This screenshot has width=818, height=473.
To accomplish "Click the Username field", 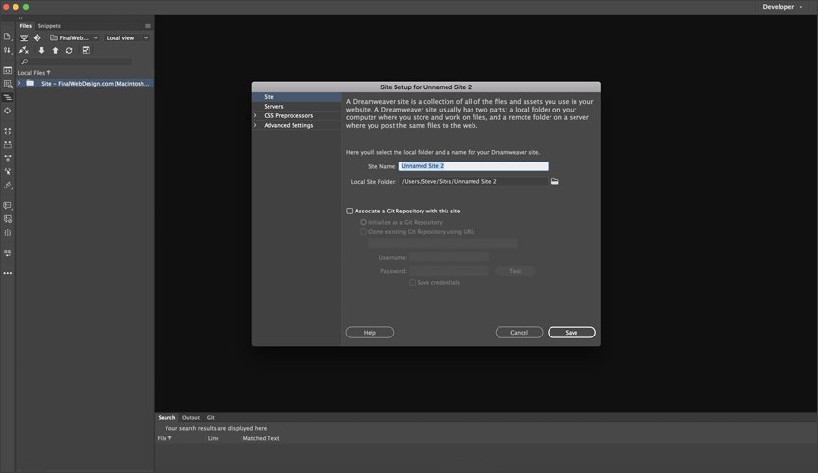I will [x=448, y=258].
